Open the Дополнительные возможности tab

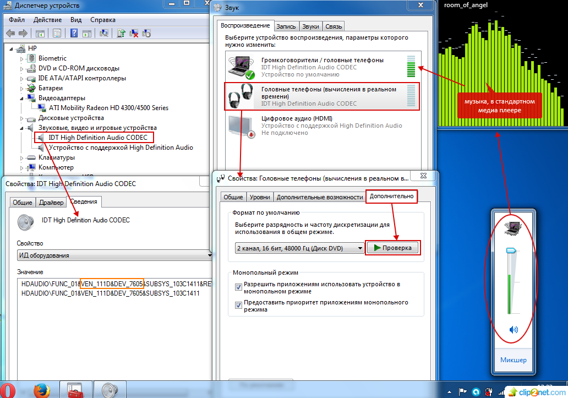click(x=319, y=197)
